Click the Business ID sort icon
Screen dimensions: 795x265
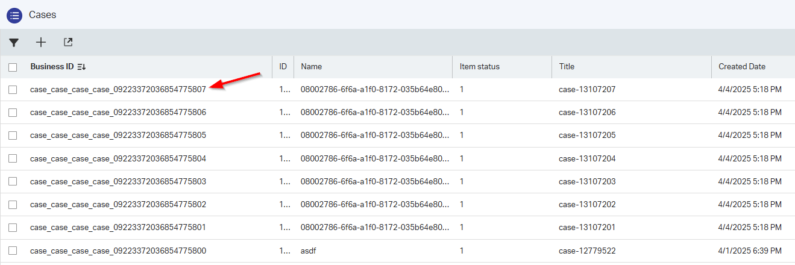(82, 67)
